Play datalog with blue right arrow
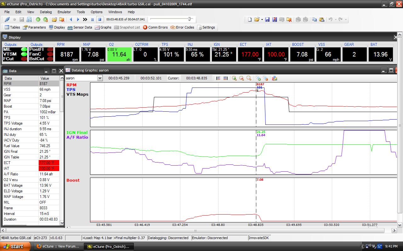 [78, 19]
